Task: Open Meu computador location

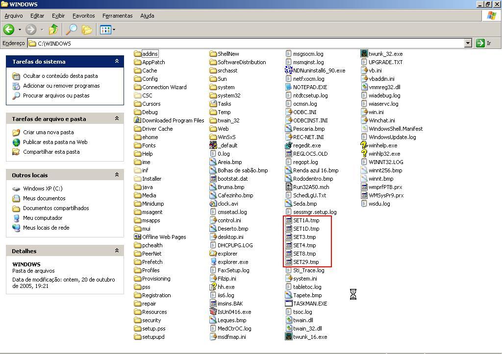Action: tap(43, 218)
